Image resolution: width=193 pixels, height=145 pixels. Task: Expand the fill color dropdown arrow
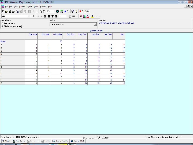tap(95, 16)
